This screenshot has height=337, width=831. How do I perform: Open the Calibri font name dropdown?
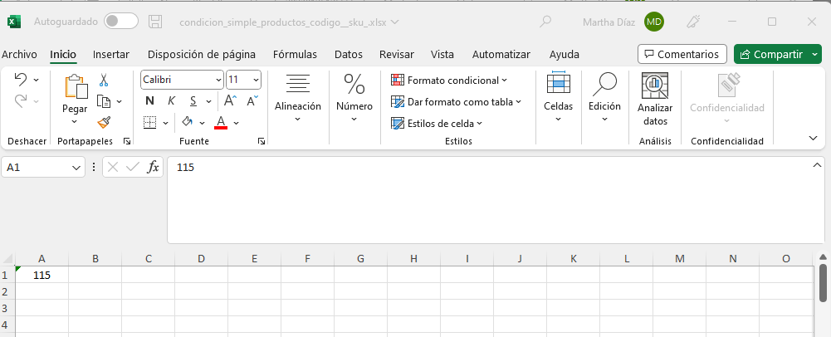tap(218, 80)
